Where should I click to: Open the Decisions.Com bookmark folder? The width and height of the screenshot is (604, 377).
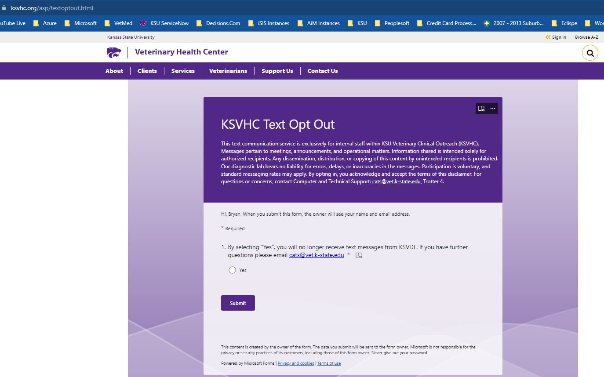218,23
